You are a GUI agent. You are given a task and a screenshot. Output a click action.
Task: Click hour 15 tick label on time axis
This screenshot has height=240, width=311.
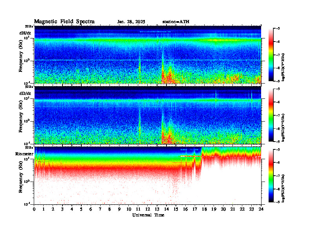tap(176, 209)
